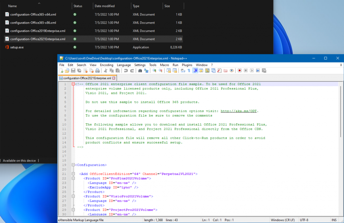
Task: Redo the edit via toolbar arrow
Action: [132, 71]
